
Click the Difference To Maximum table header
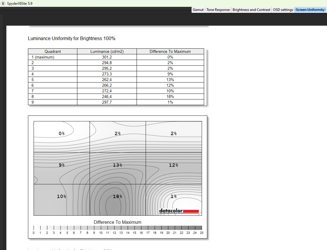tap(170, 51)
